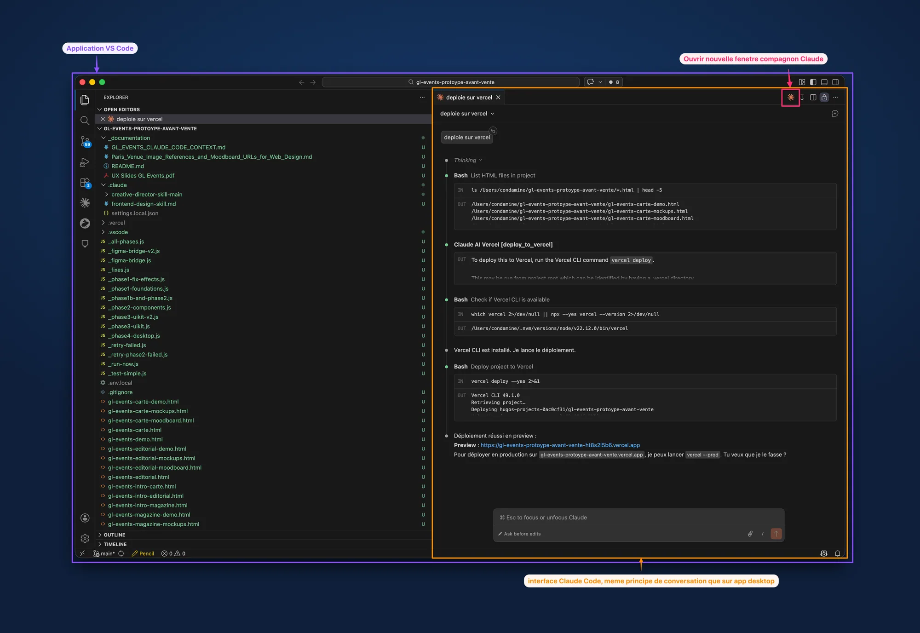The width and height of the screenshot is (920, 633).
Task: Open the Extensions view in activity bar
Action: [x=85, y=183]
